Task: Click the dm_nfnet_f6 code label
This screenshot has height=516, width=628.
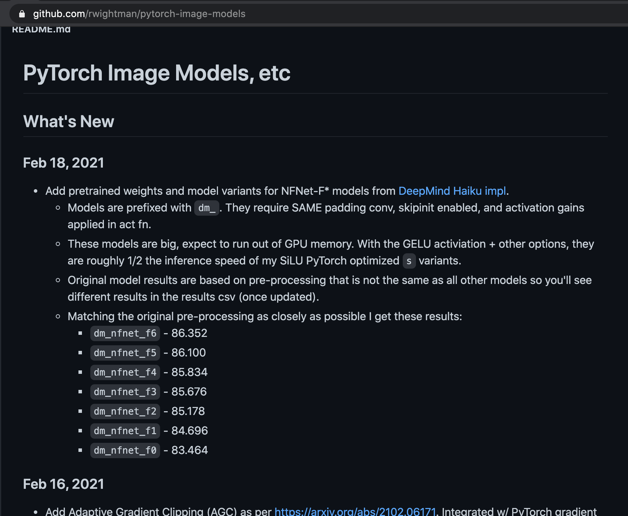Action: point(125,333)
